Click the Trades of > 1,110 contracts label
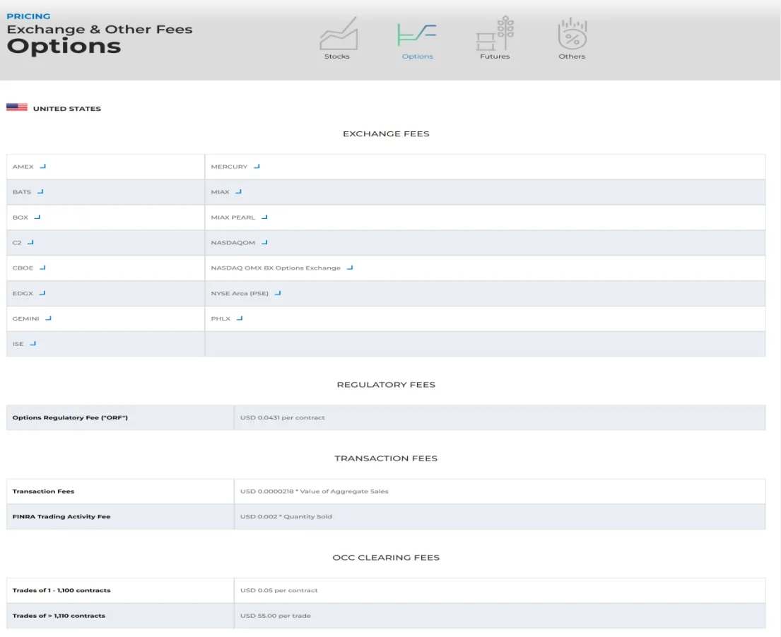This screenshot has height=637, width=781. click(59, 616)
